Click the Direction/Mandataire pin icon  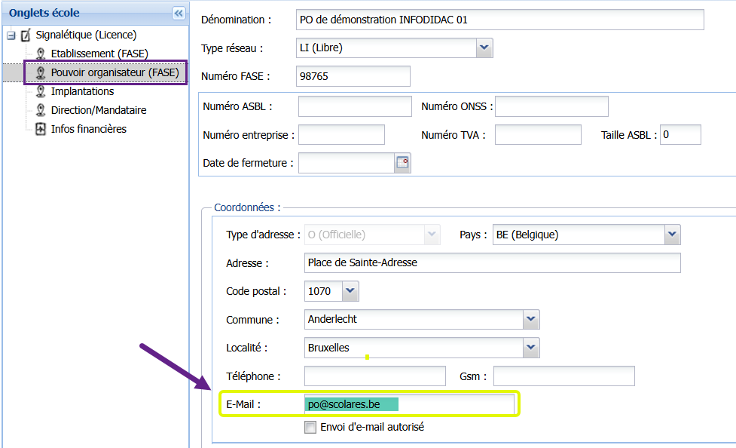coord(41,110)
